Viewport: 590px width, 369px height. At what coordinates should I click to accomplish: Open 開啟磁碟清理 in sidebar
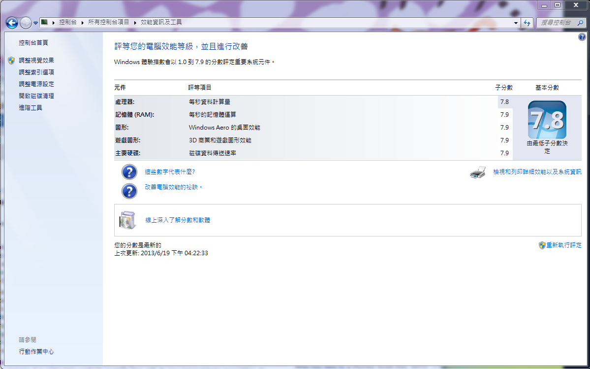point(36,96)
